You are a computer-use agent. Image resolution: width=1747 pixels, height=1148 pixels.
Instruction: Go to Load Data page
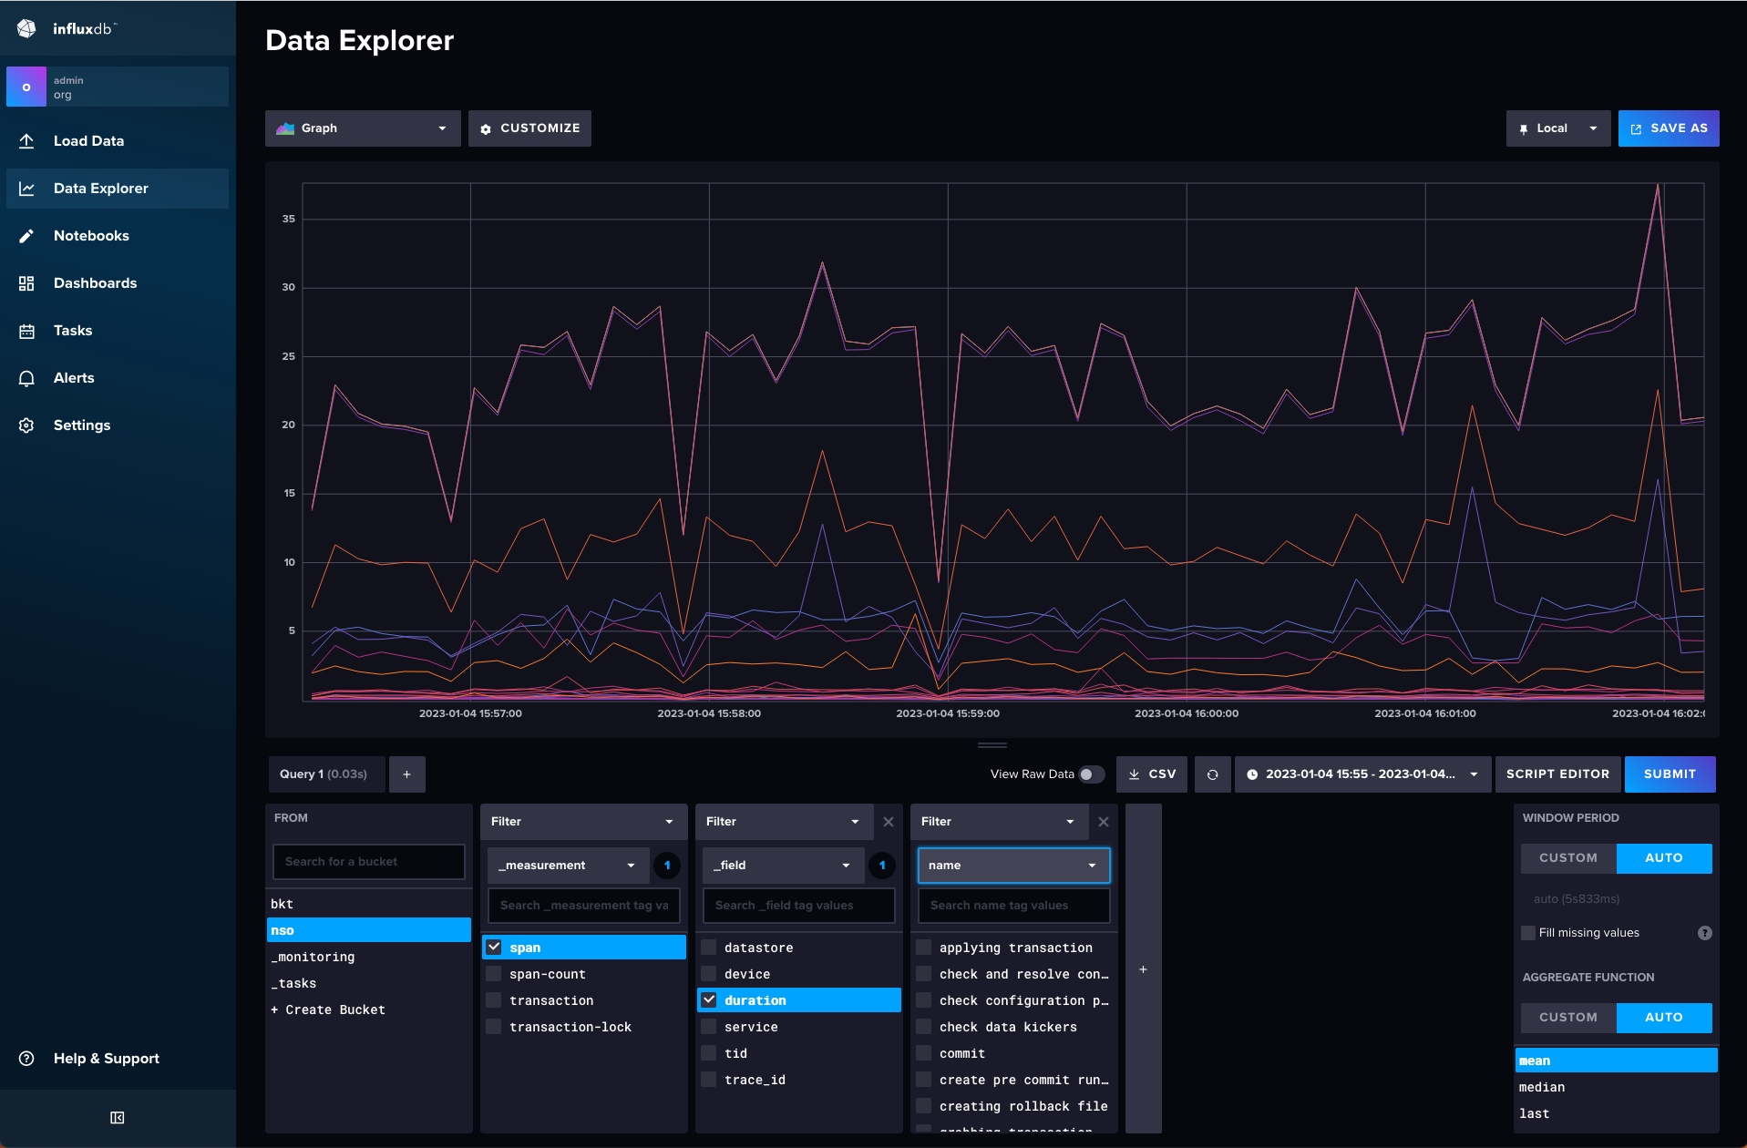[88, 141]
